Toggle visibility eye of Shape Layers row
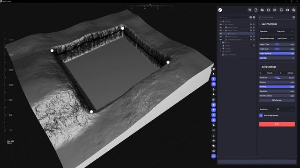Viewport: 300px width, 168px height. pyautogui.click(x=221, y=30)
